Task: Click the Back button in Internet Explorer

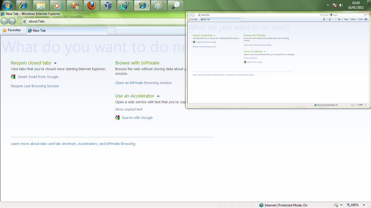Action: tap(4, 21)
